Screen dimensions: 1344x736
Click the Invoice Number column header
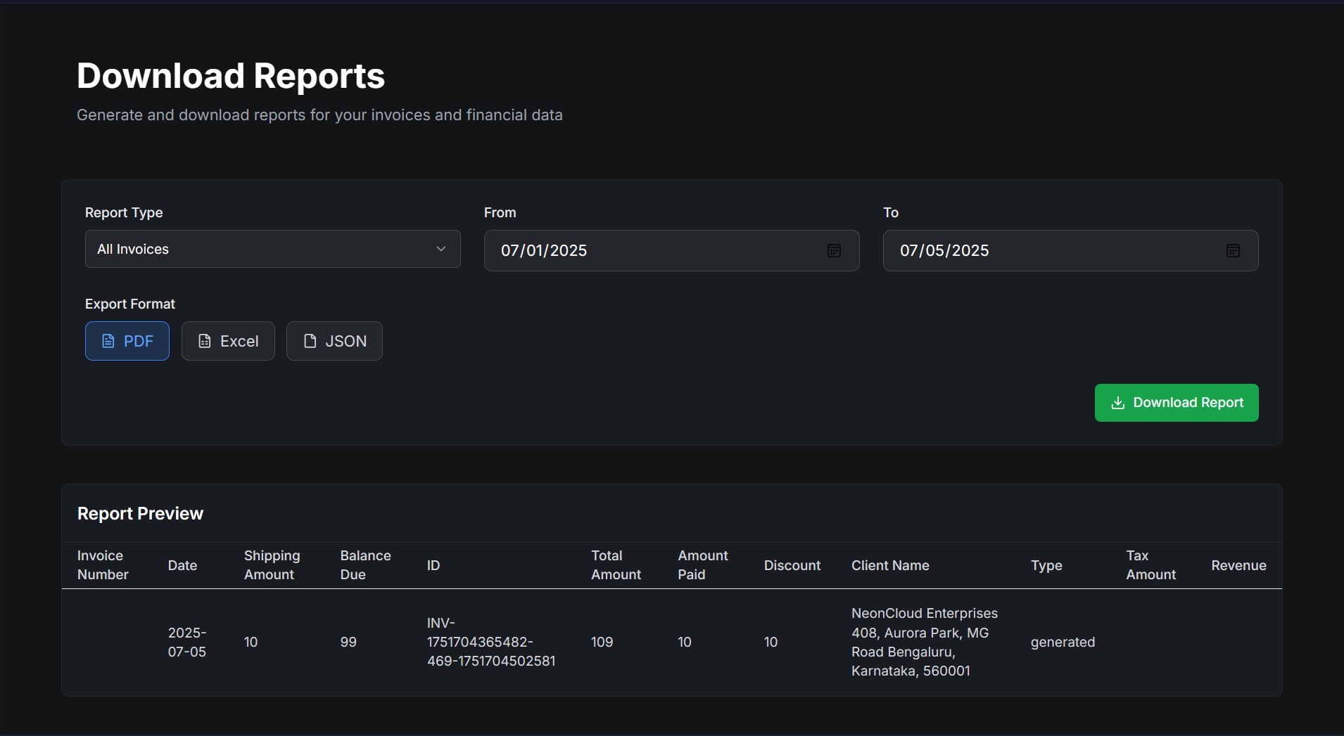pyautogui.click(x=102, y=564)
